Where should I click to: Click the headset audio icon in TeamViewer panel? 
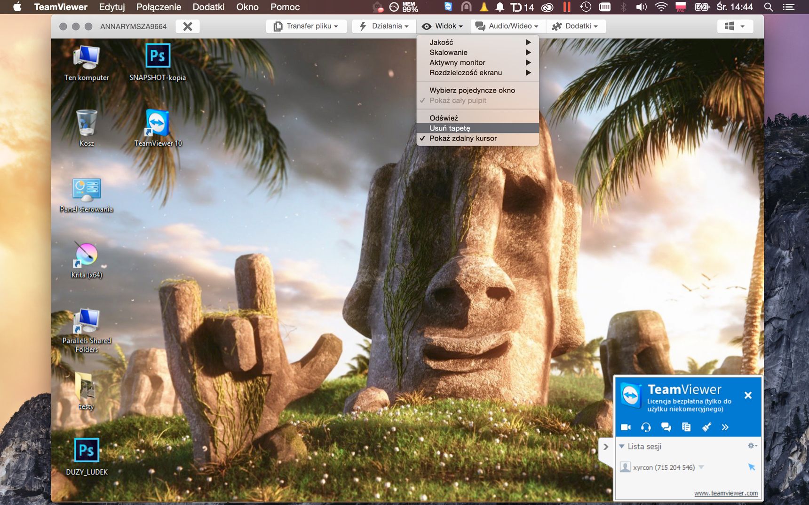[x=646, y=427]
